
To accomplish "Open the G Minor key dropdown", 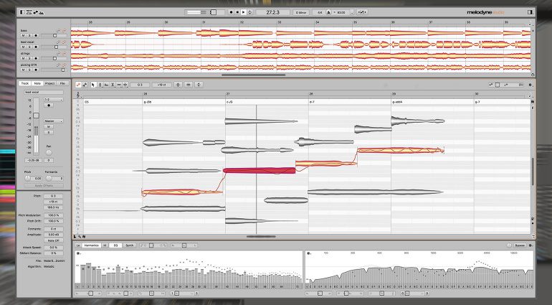I will pyautogui.click(x=303, y=12).
